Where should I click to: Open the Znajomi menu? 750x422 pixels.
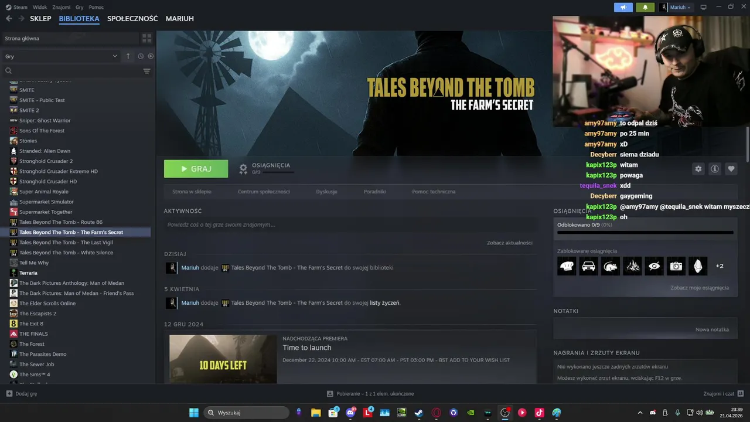pyautogui.click(x=61, y=7)
